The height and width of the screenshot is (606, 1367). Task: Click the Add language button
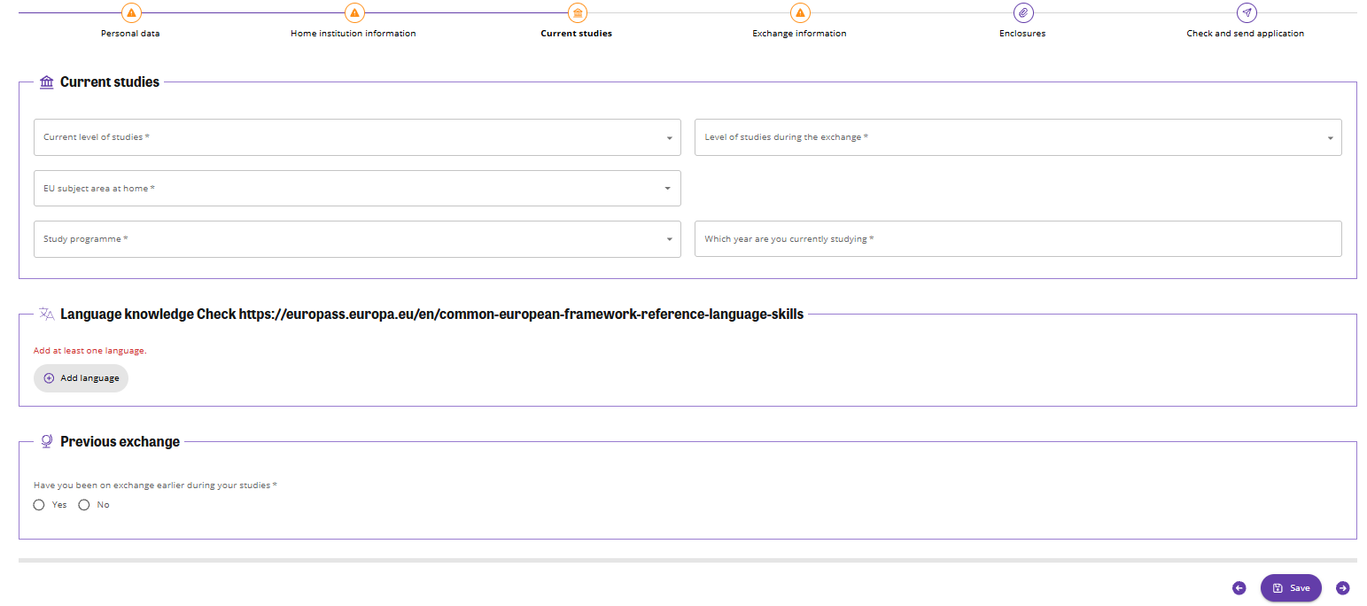pyautogui.click(x=82, y=378)
